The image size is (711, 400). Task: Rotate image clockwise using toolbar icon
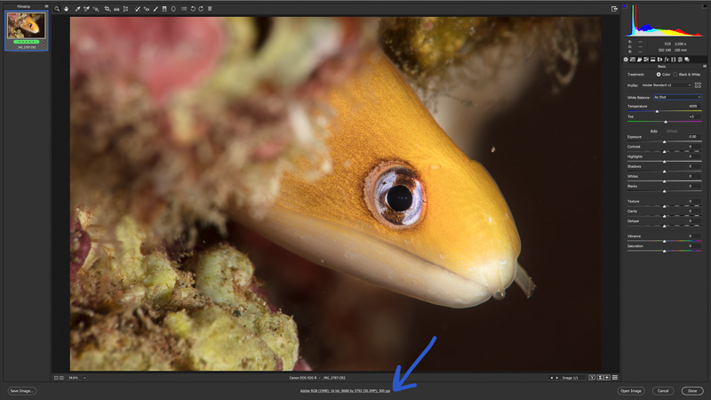[201, 9]
